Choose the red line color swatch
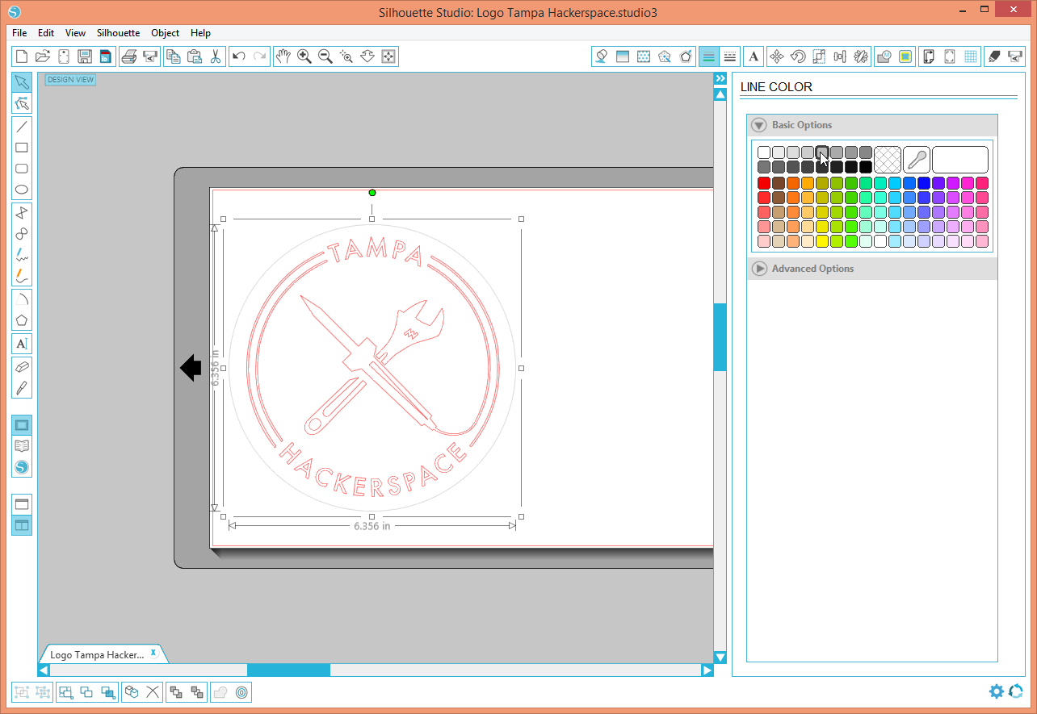 [763, 182]
